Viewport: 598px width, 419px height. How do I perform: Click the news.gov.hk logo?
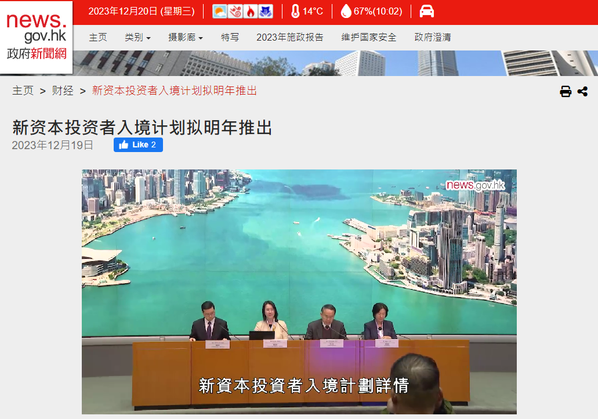point(36,37)
